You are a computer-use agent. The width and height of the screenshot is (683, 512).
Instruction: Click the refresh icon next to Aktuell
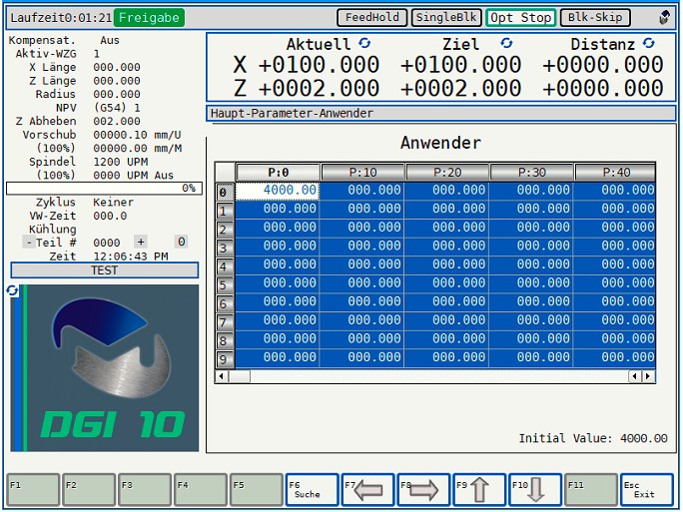[x=364, y=43]
